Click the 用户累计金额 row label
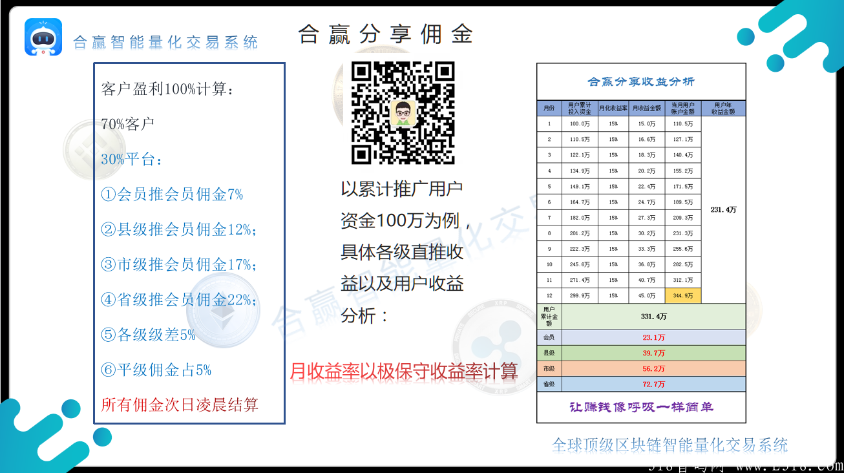 [x=549, y=317]
